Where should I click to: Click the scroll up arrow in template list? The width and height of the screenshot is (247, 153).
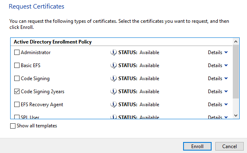[236, 42]
